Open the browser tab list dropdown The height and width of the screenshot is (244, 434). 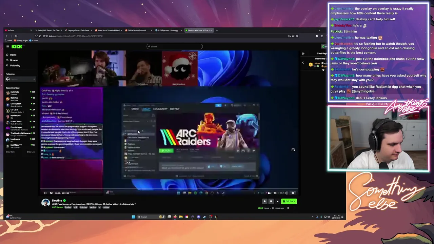[319, 30]
